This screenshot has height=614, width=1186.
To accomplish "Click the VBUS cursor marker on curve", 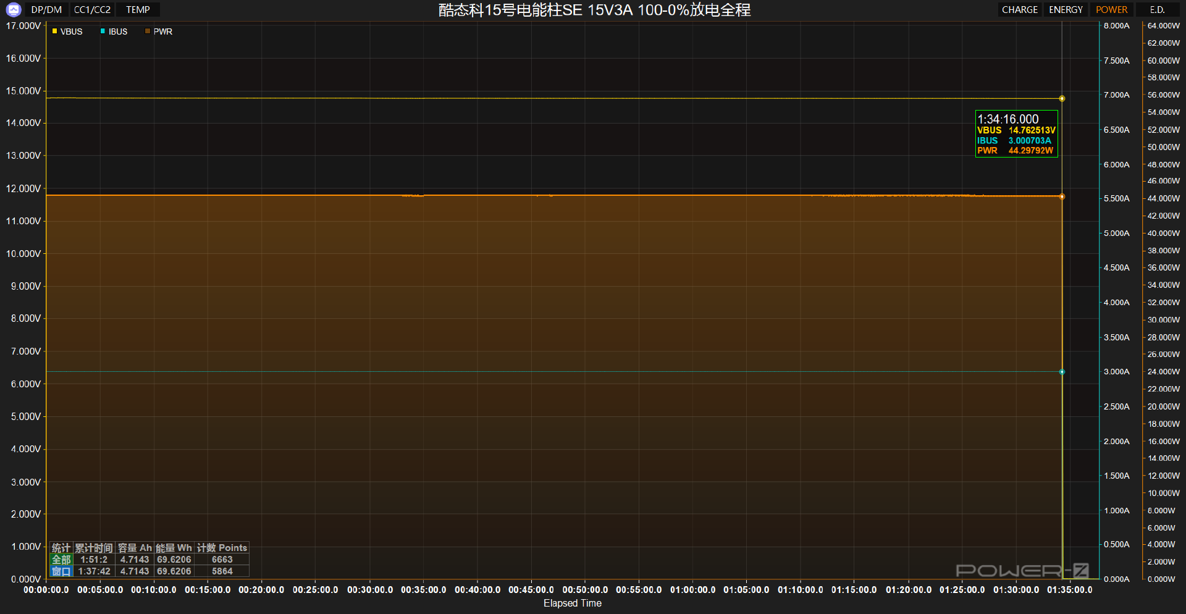I will [x=1062, y=98].
